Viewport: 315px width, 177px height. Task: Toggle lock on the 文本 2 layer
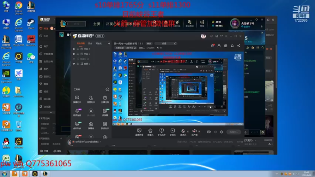(x=78, y=49)
